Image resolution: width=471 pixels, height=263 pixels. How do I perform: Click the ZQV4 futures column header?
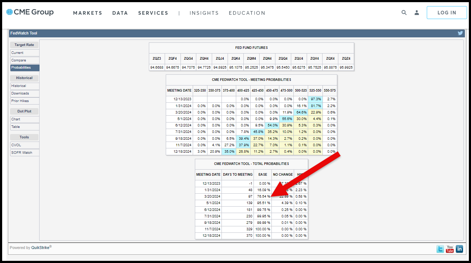pyautogui.click(x=315, y=59)
